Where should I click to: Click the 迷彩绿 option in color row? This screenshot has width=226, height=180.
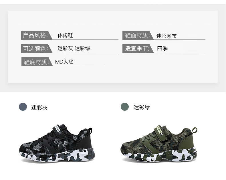[82, 48]
